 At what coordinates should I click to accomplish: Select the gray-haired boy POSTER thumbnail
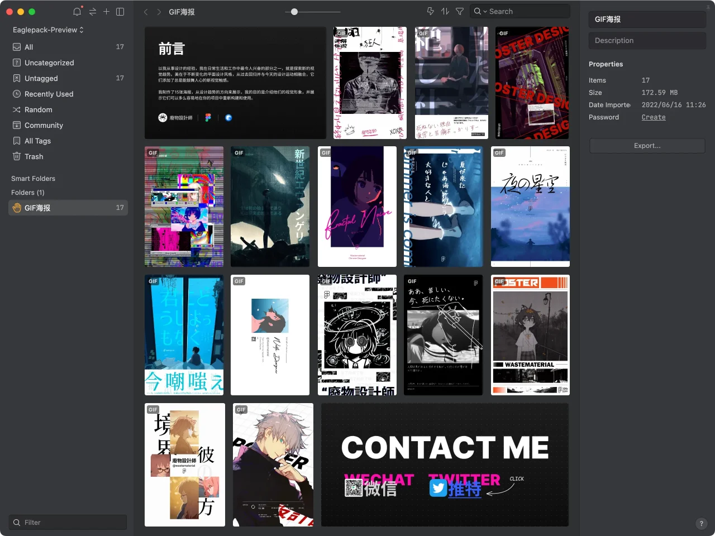(x=273, y=465)
